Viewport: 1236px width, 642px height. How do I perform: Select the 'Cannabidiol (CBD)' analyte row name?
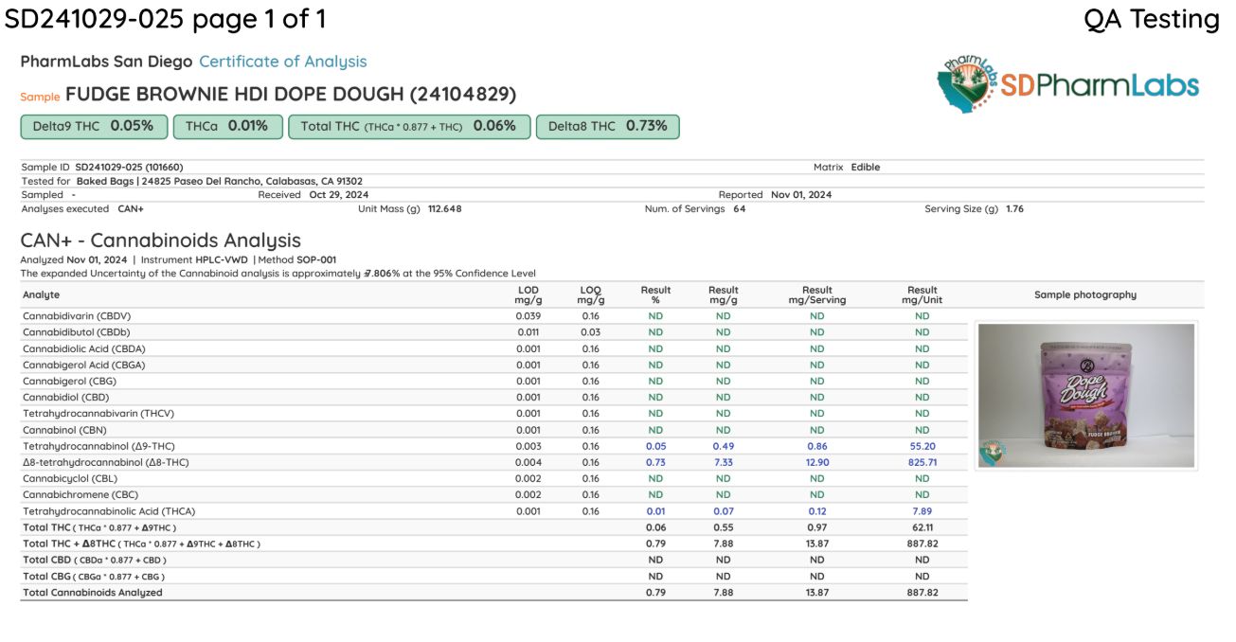(x=65, y=397)
